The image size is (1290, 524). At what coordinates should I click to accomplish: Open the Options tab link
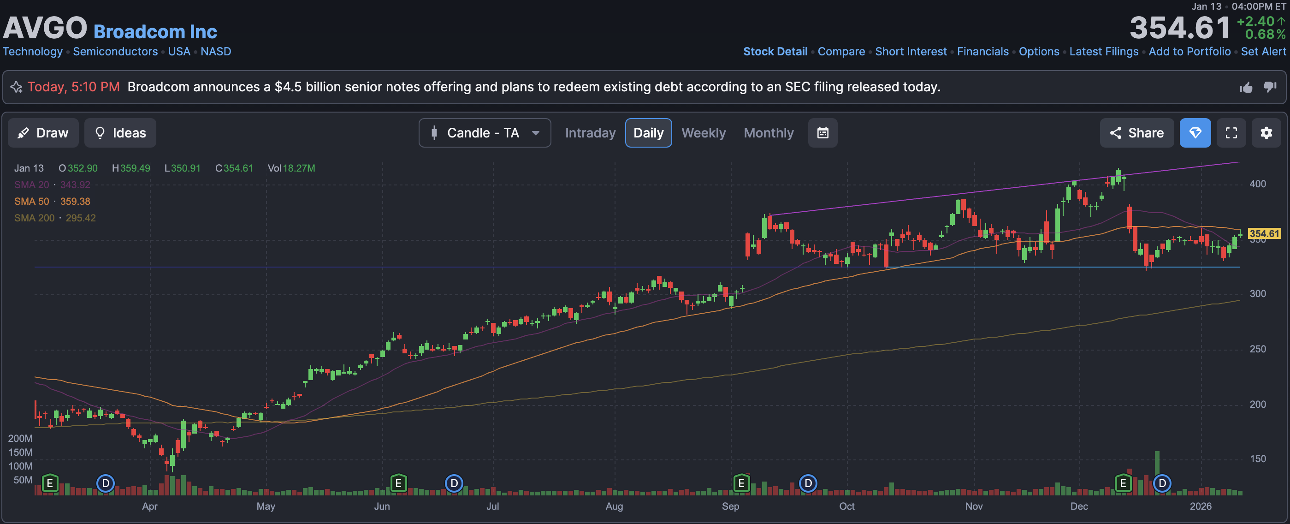pyautogui.click(x=1039, y=52)
